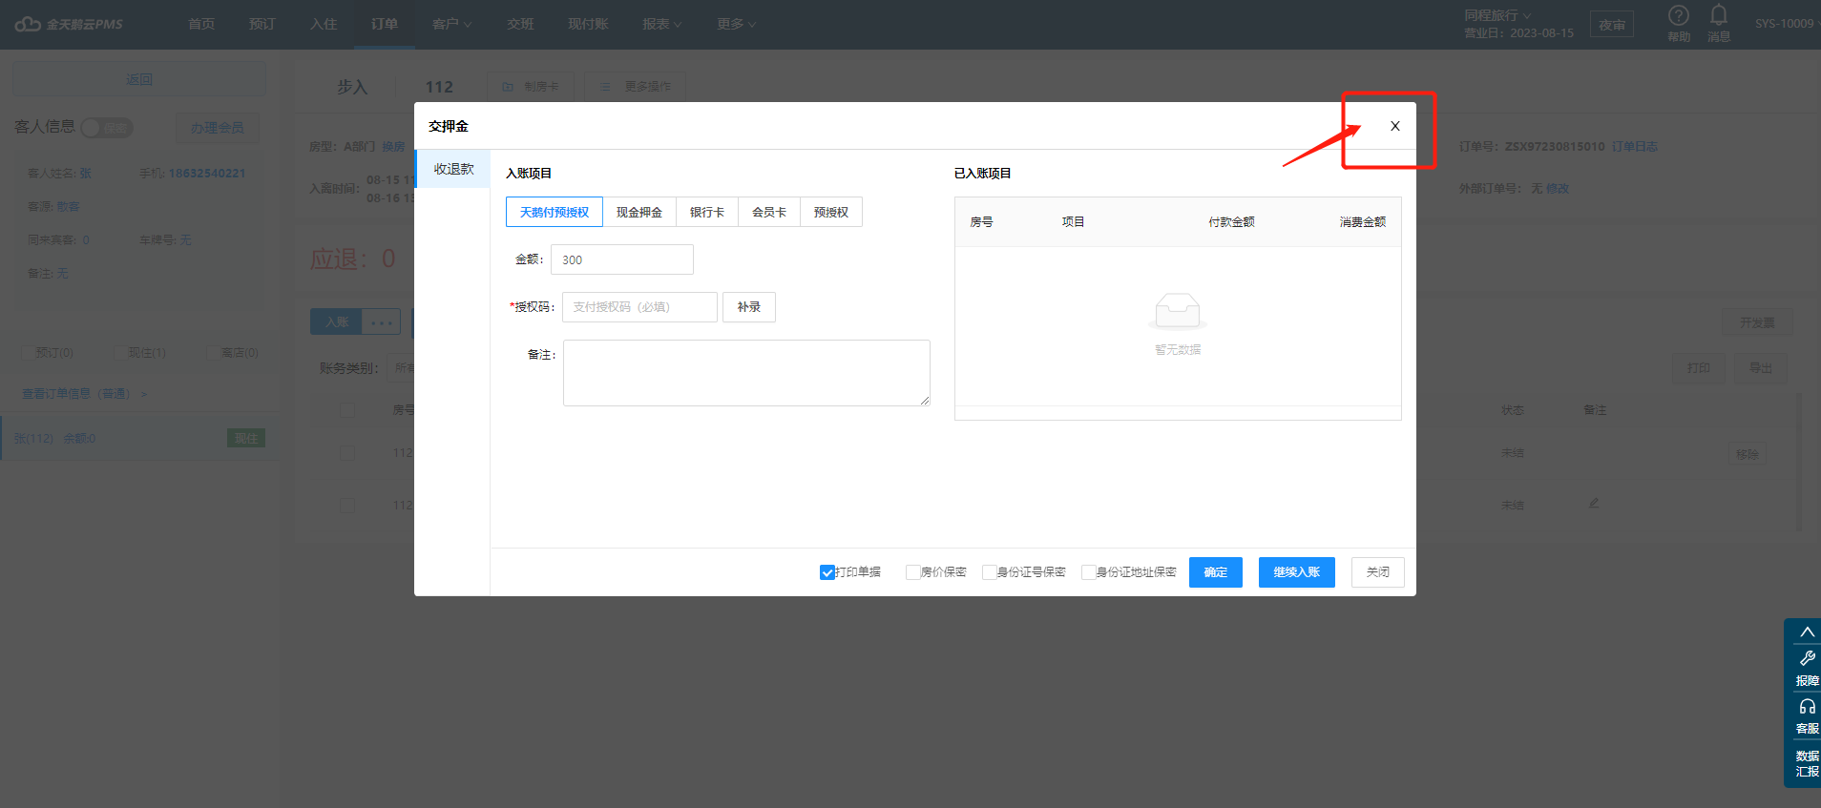
Task: Click the 关闭 button in dialog
Action: tap(1378, 572)
